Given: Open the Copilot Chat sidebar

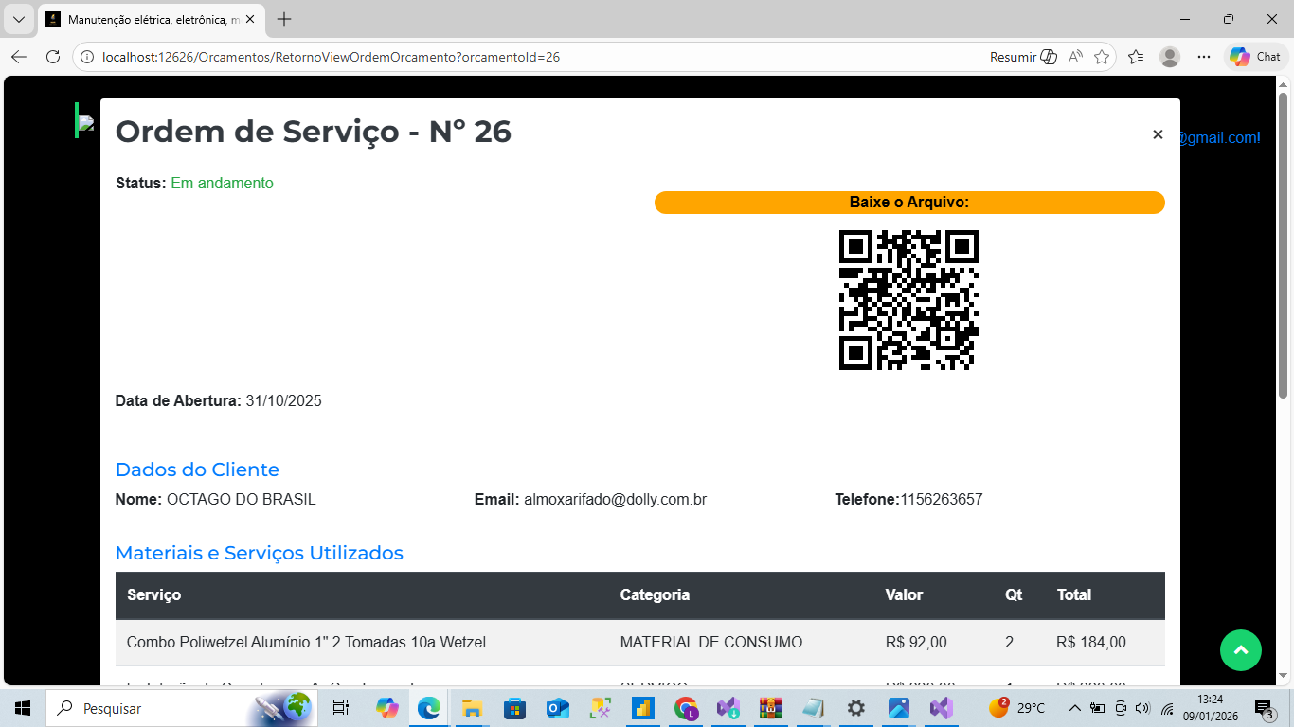Looking at the screenshot, I should point(1252,57).
